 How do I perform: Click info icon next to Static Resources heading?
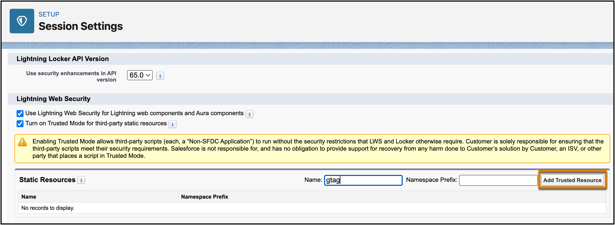coord(82,180)
